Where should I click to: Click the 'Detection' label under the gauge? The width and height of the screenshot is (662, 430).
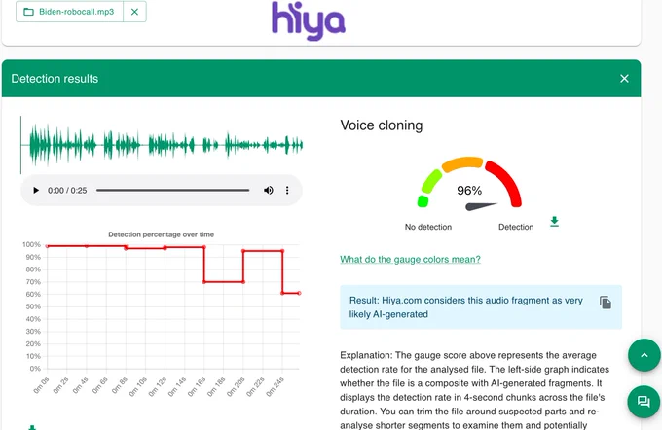tap(516, 227)
